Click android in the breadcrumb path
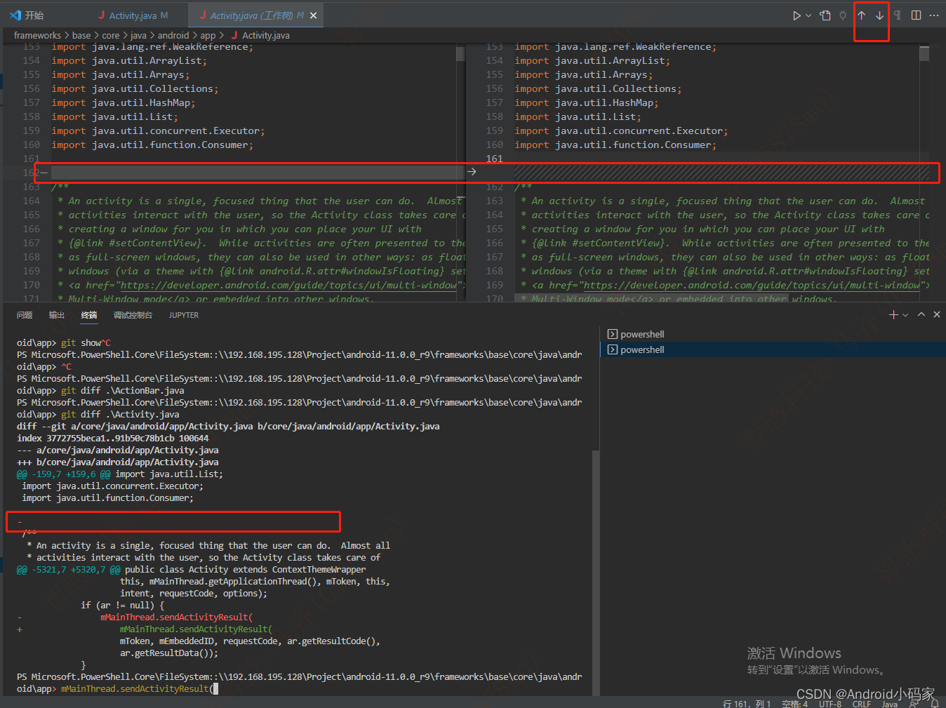This screenshot has height=708, width=946. pos(173,35)
